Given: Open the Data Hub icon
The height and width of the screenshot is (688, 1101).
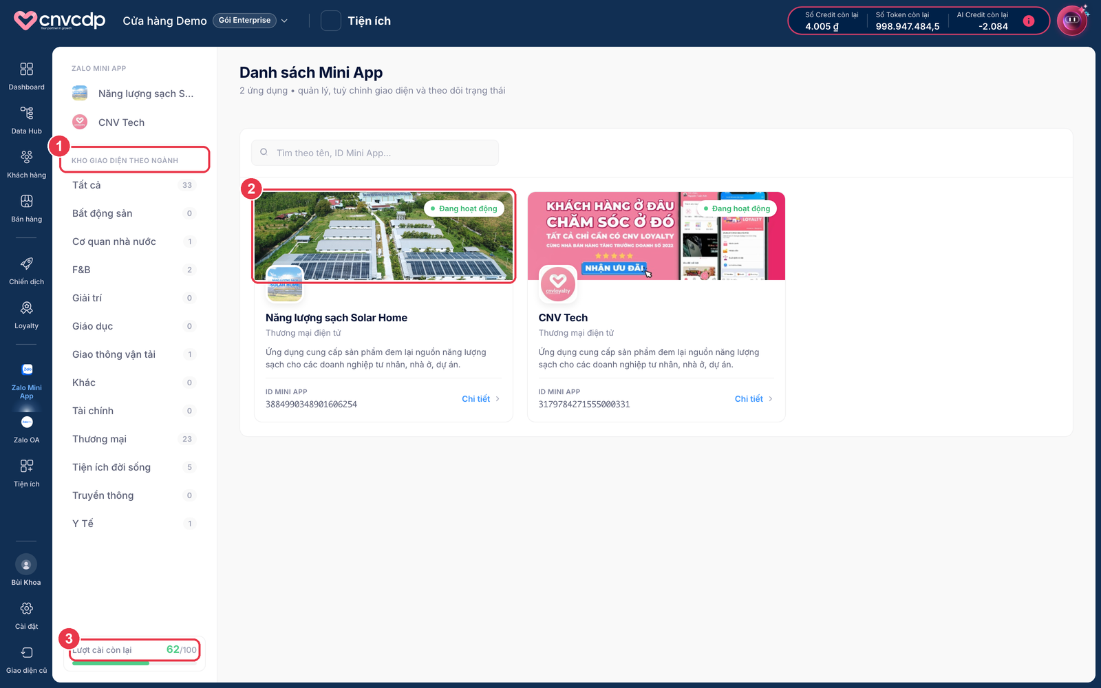Looking at the screenshot, I should pyautogui.click(x=26, y=113).
